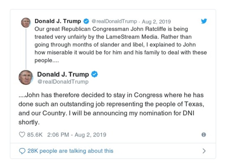This screenshot has height=168, width=226.
Task: Click the heart like icon
Action: (x=22, y=135)
